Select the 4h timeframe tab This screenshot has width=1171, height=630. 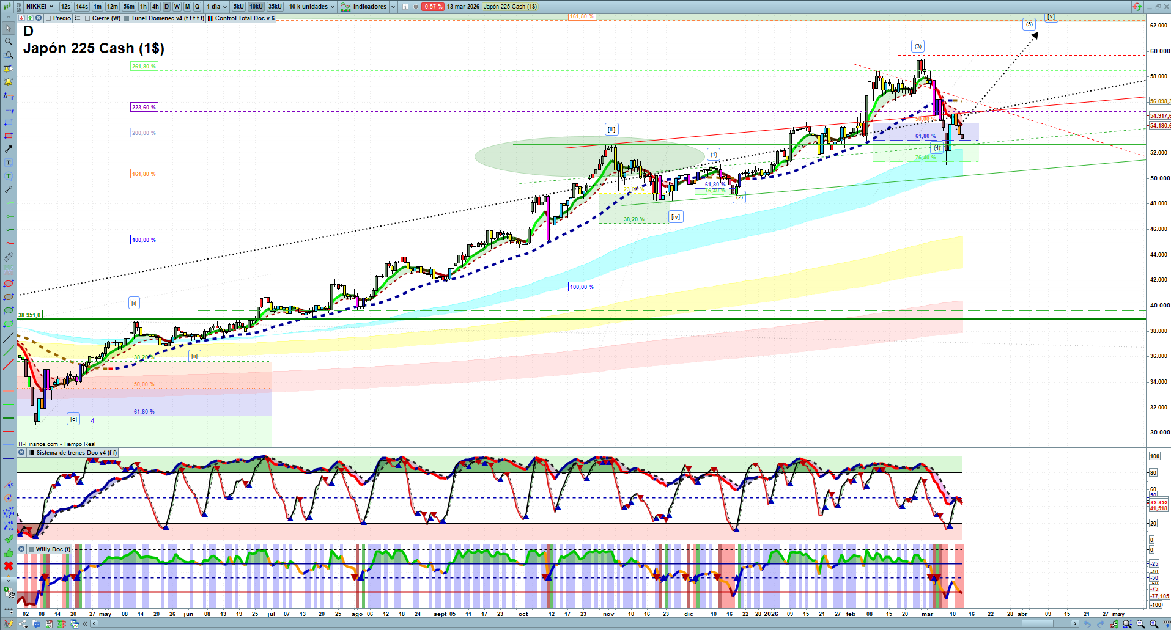[155, 7]
